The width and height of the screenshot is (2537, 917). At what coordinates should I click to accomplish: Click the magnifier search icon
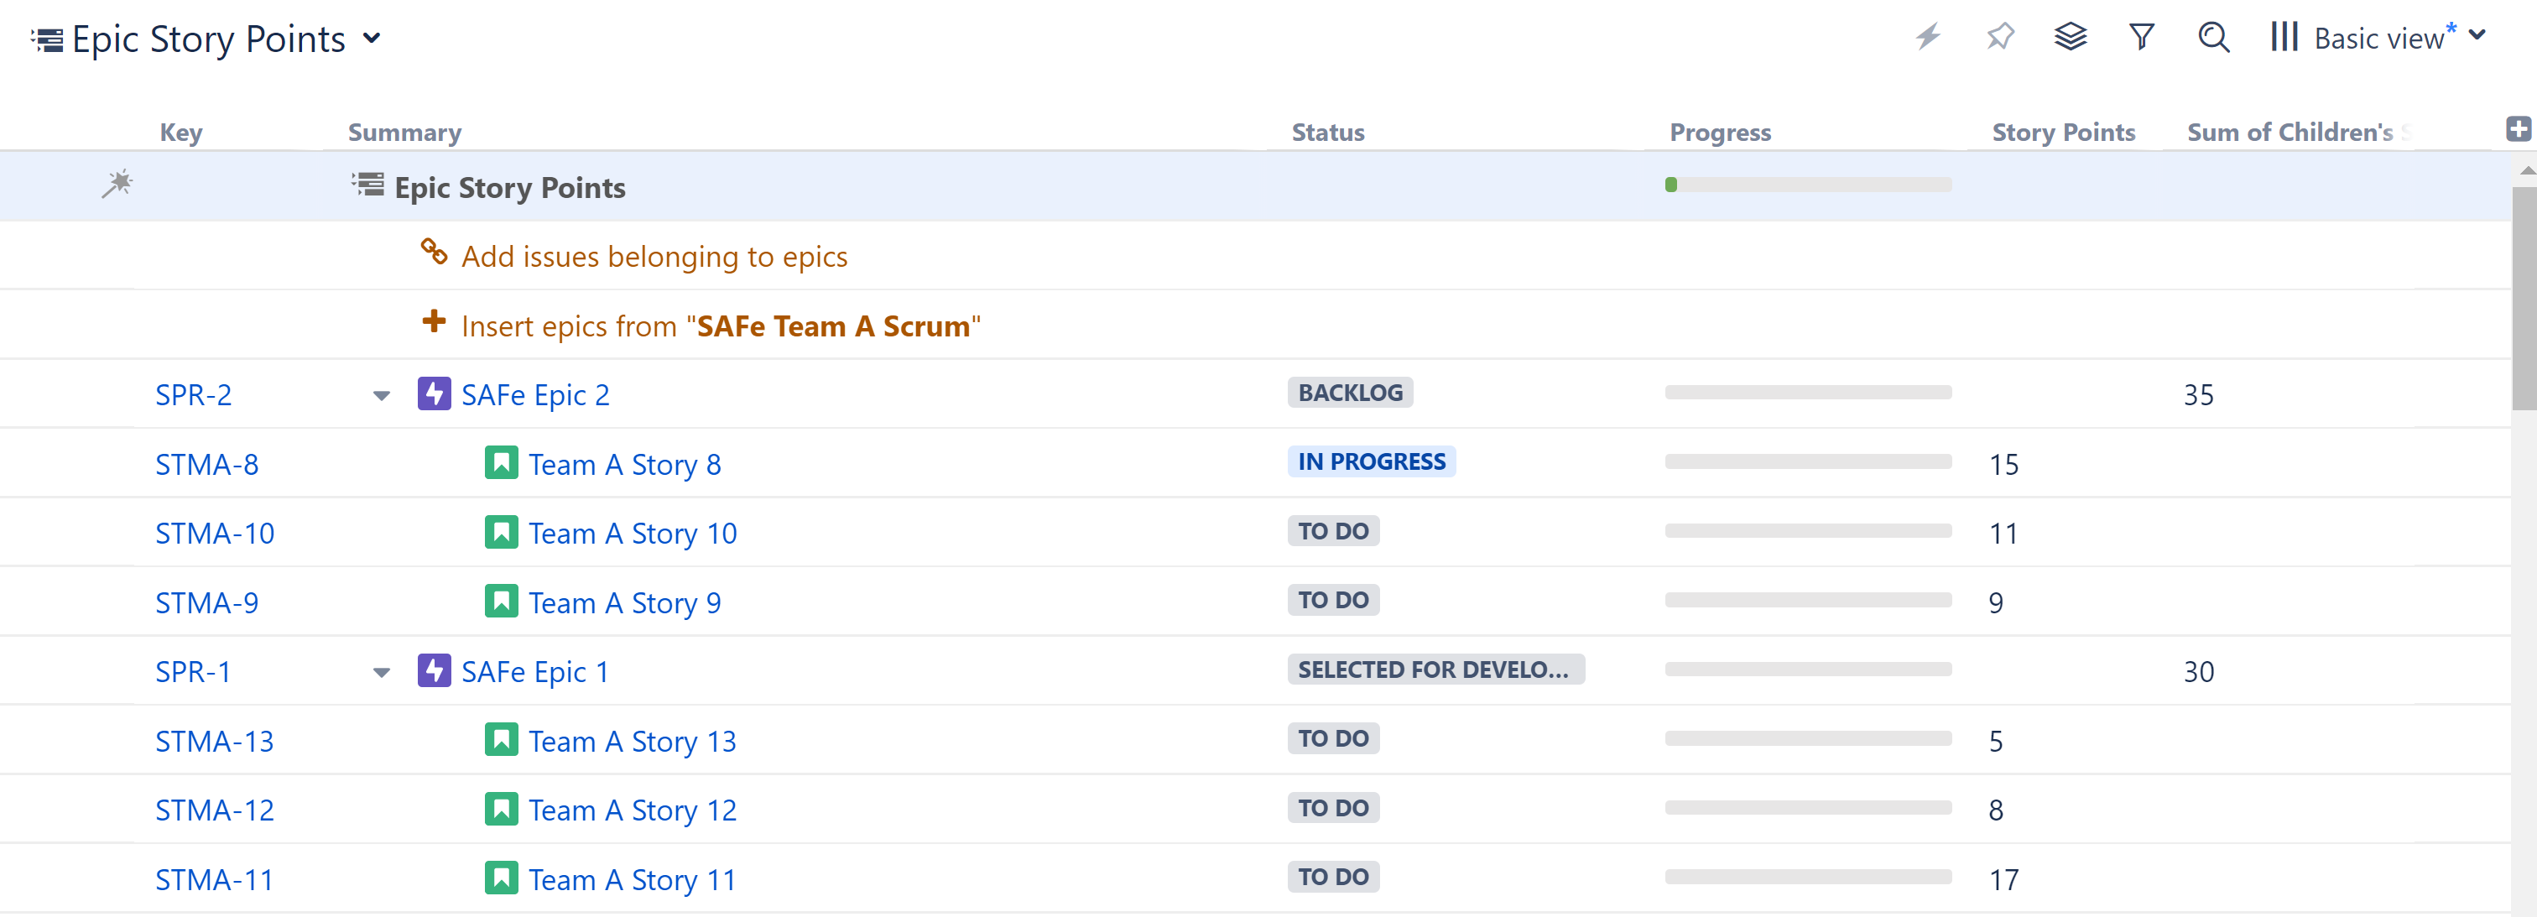tap(2213, 38)
